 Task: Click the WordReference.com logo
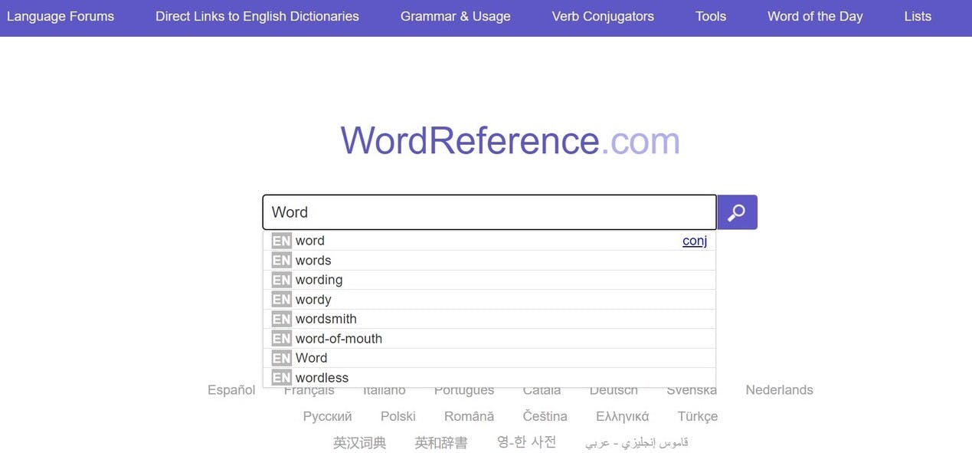click(x=510, y=141)
